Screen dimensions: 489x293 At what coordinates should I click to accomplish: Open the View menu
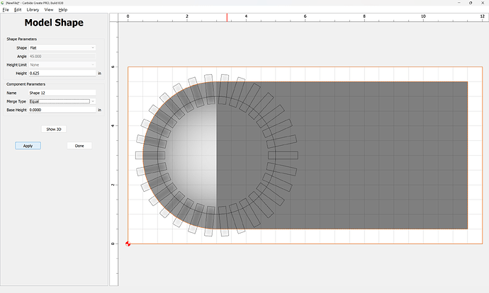[x=48, y=10]
